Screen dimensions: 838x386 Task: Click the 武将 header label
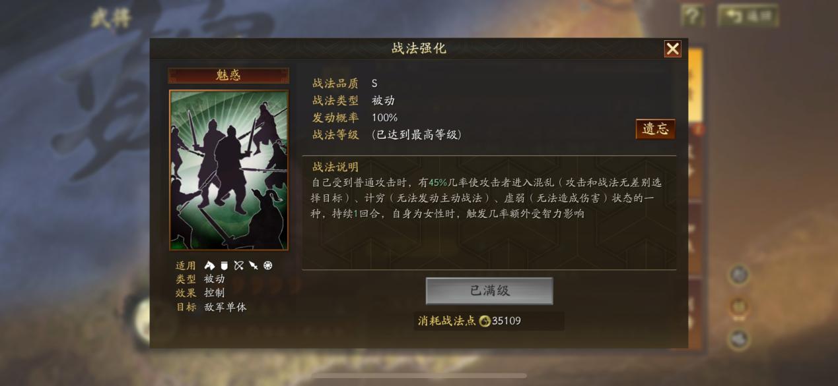tap(111, 18)
